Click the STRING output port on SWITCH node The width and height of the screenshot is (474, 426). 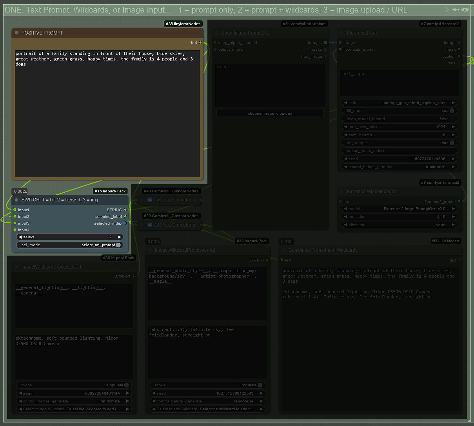click(x=125, y=210)
